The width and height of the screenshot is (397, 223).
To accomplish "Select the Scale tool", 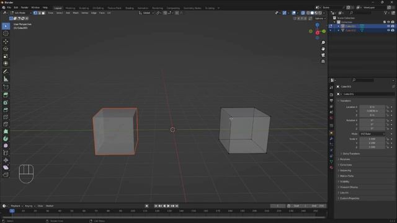I will click(6, 56).
